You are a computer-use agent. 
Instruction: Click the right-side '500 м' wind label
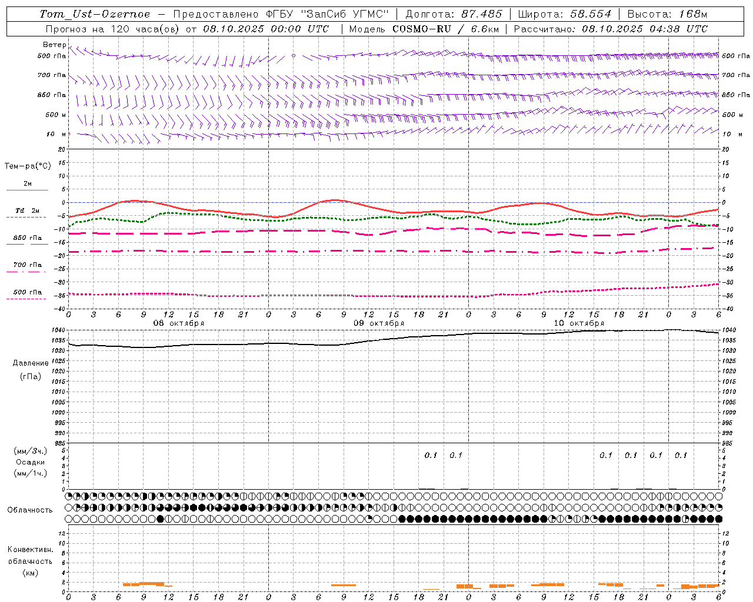(x=732, y=115)
